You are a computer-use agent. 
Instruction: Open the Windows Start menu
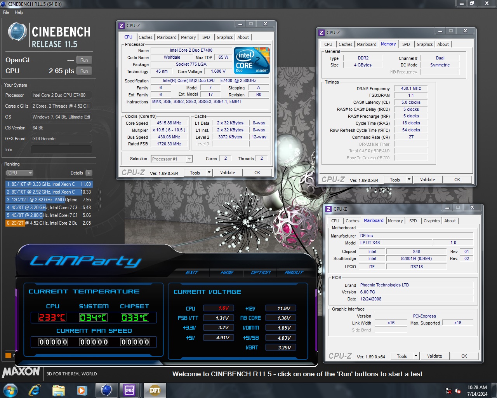(10, 390)
